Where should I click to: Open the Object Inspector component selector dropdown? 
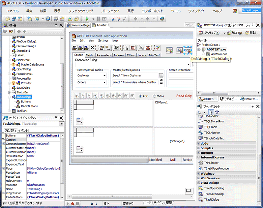coord(62,124)
